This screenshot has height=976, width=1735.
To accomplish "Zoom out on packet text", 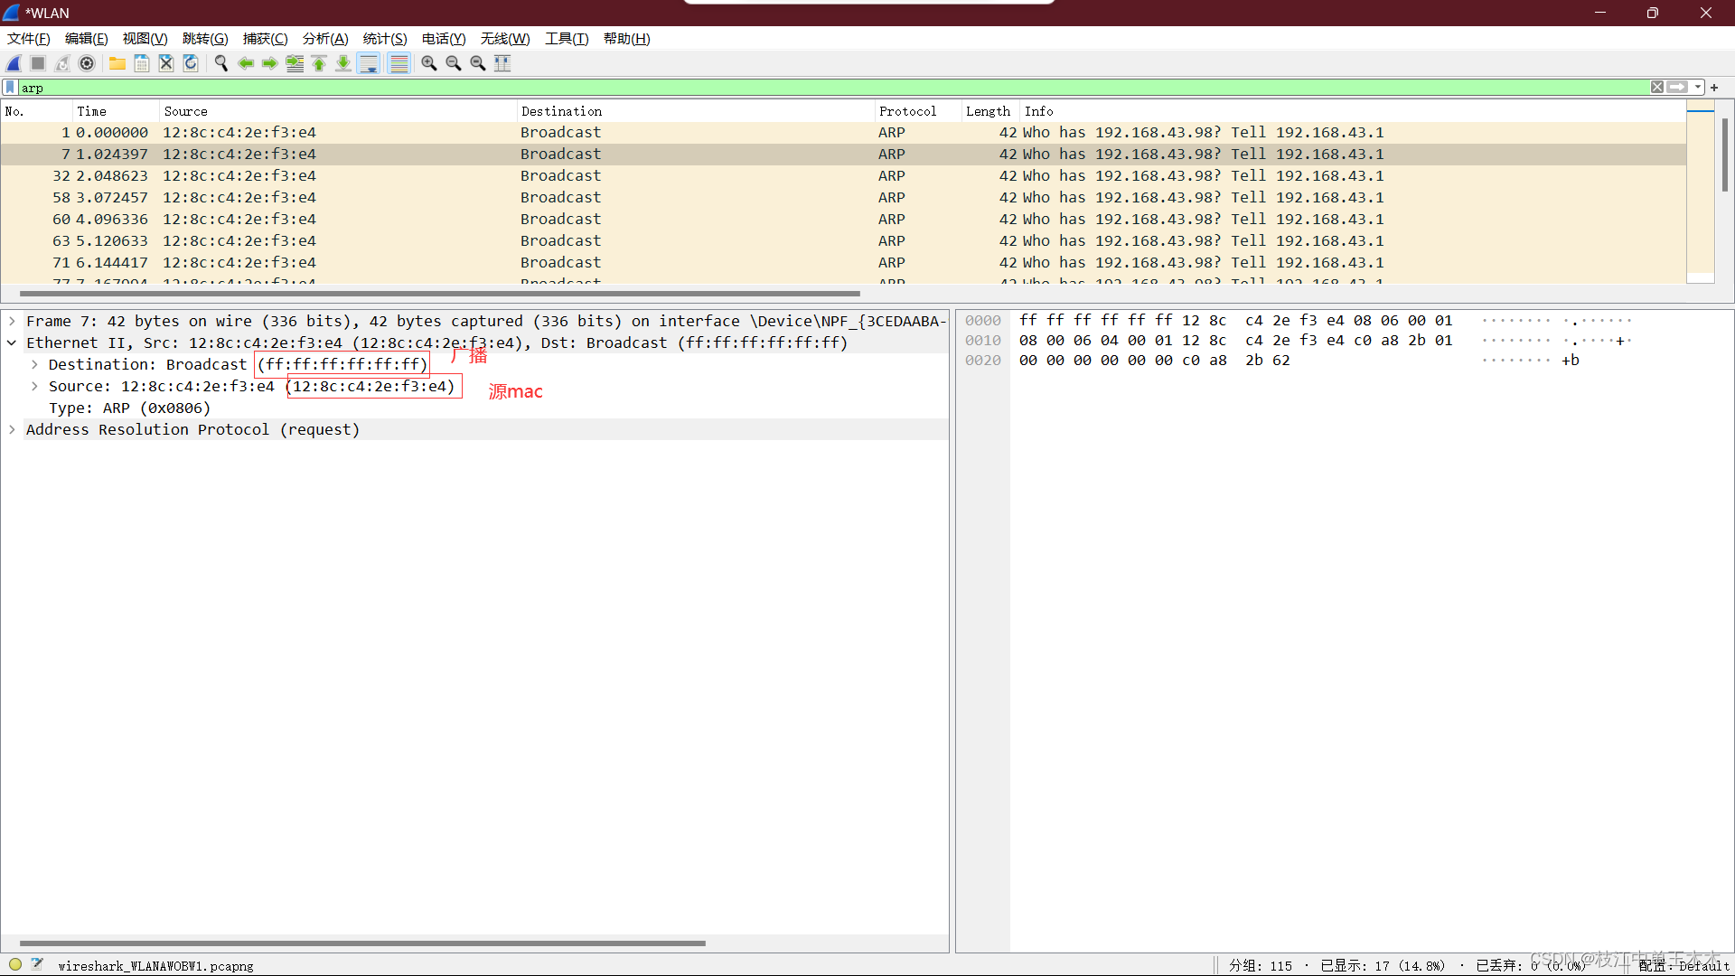I will 454,63.
